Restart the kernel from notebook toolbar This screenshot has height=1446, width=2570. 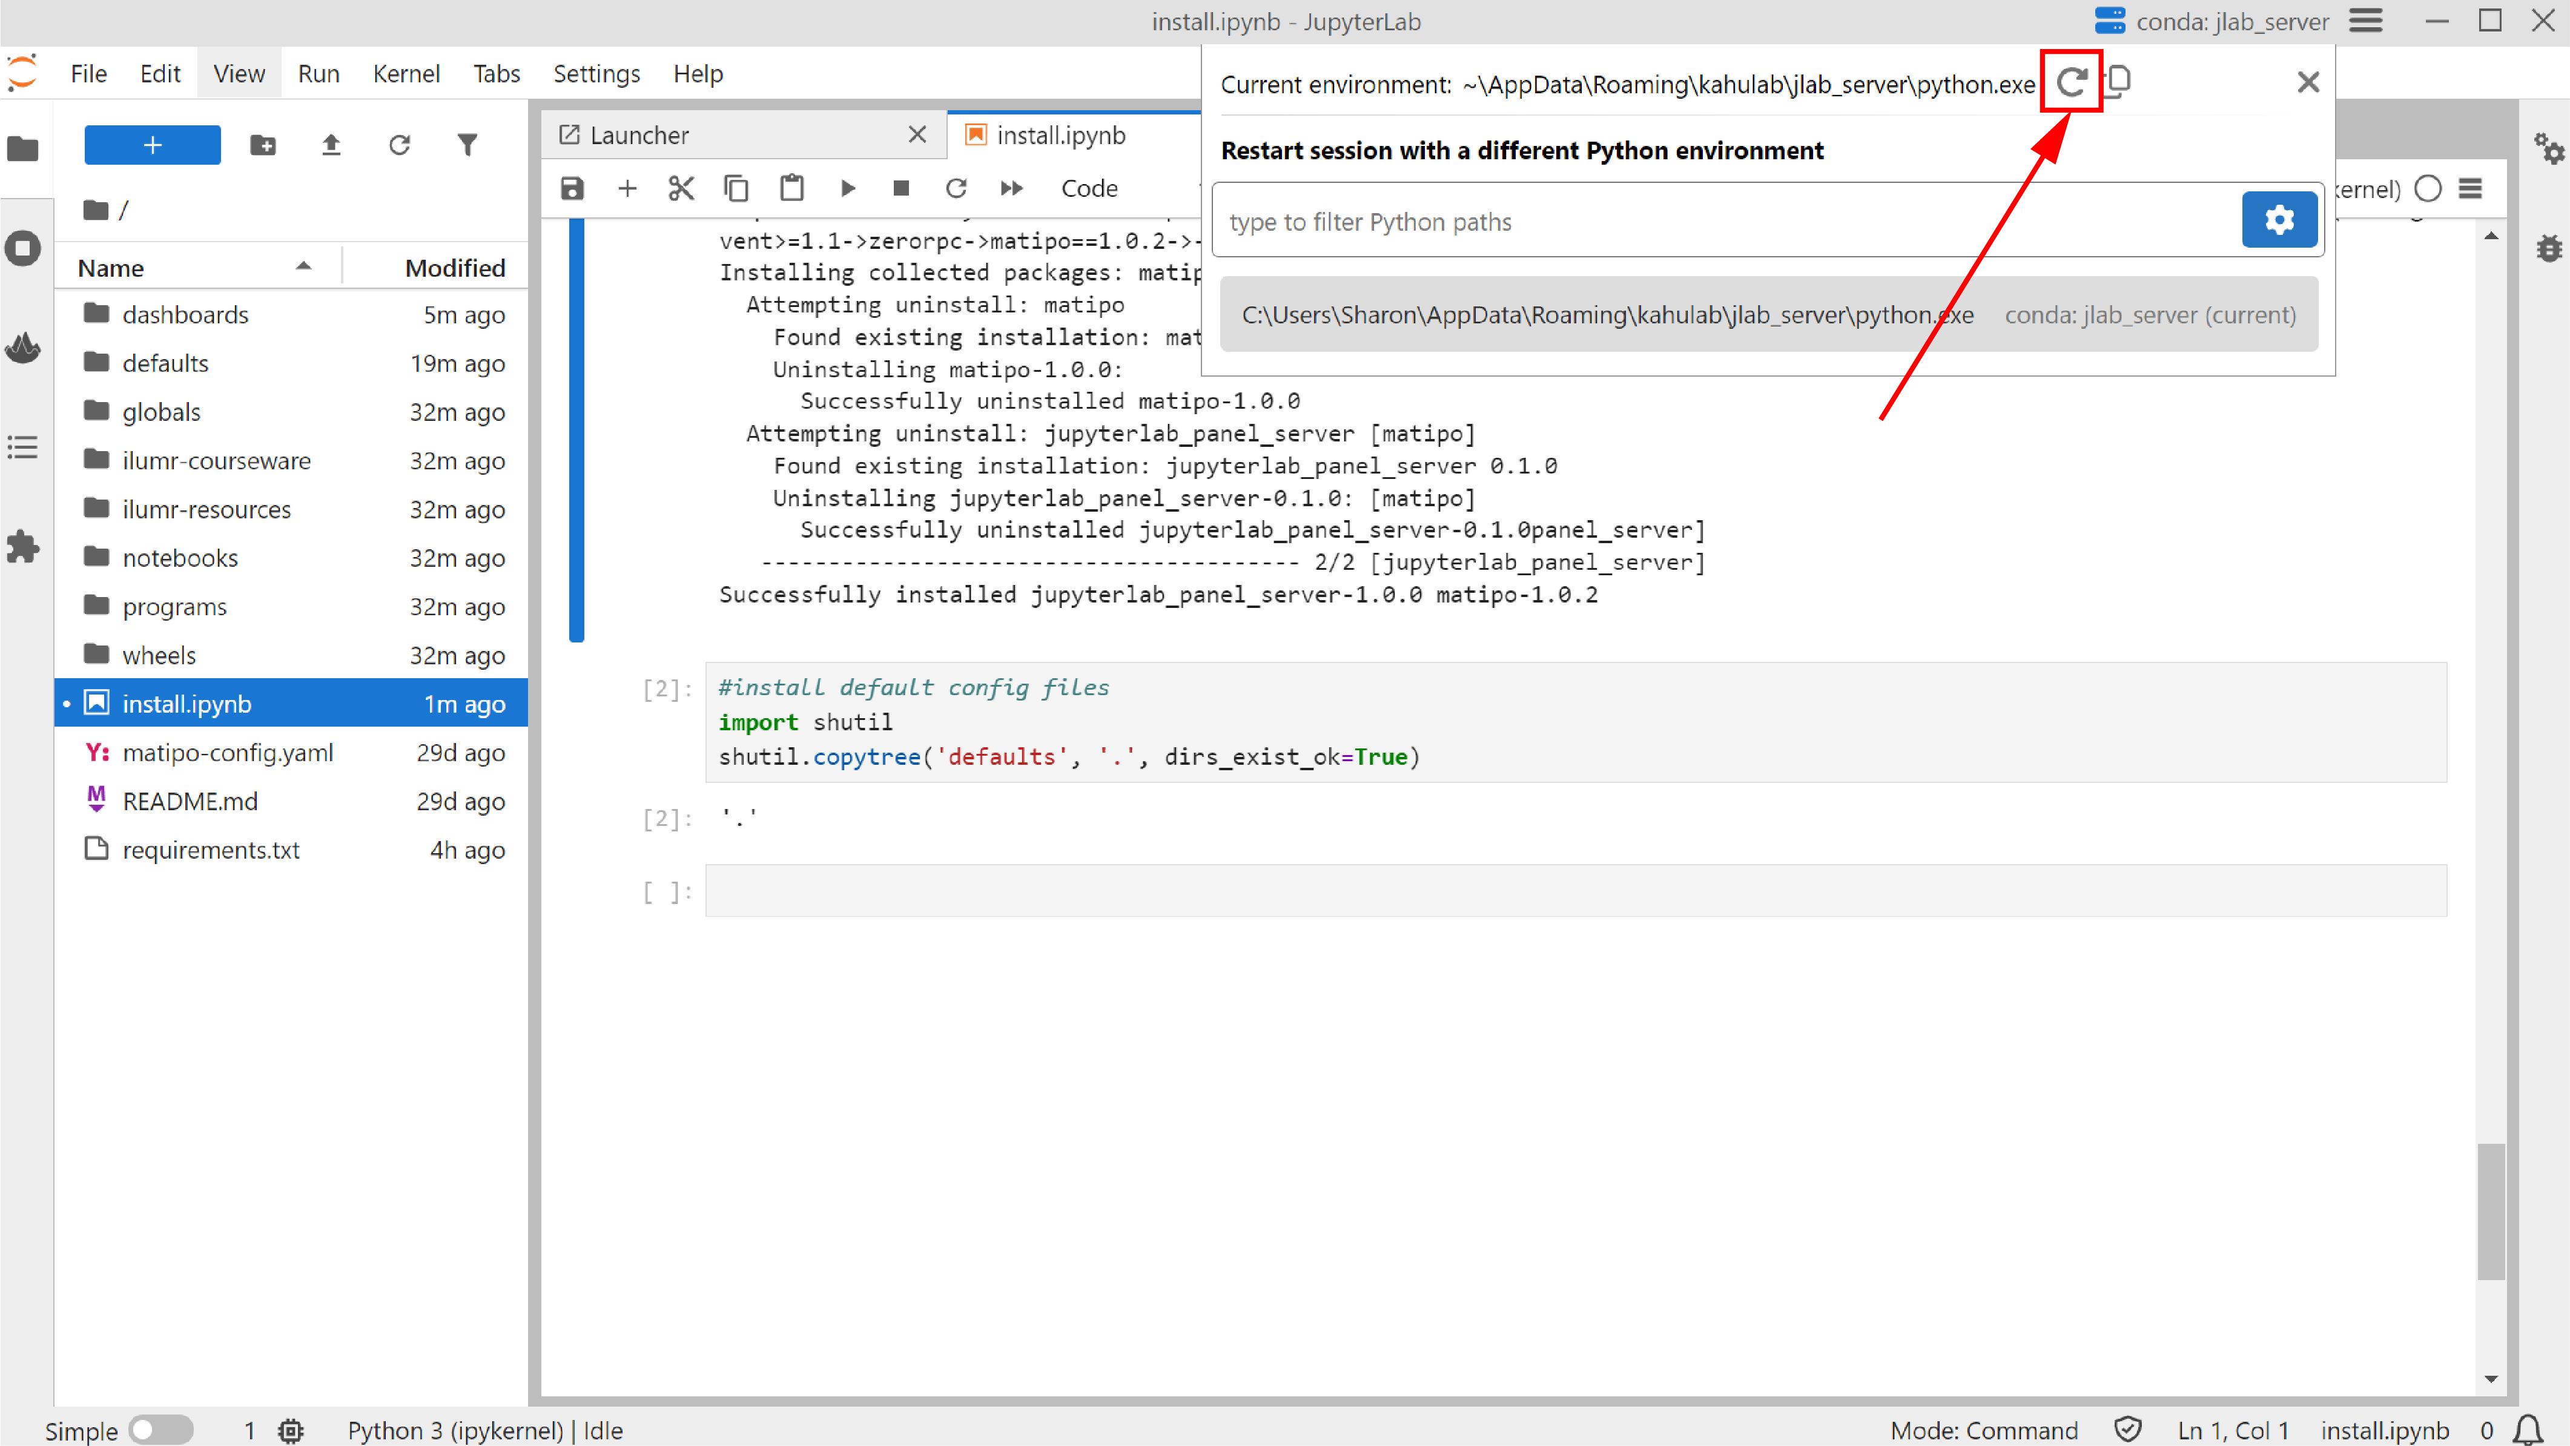click(956, 188)
